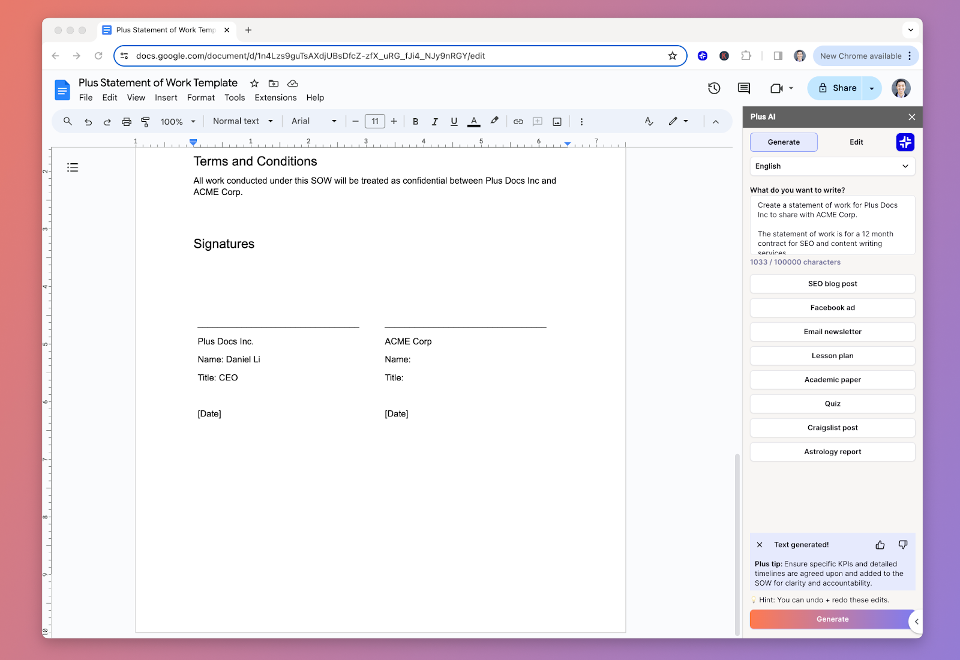The image size is (960, 660).
Task: Toggle italic formatting
Action: tap(434, 122)
